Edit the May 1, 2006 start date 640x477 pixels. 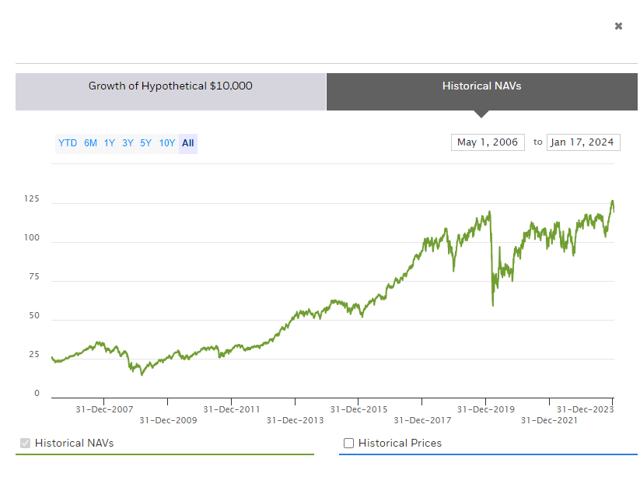488,142
